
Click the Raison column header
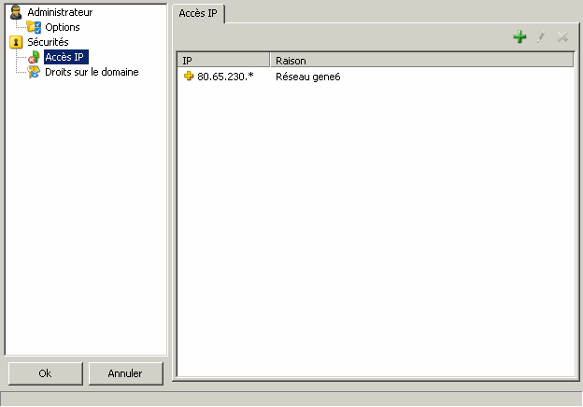(422, 60)
